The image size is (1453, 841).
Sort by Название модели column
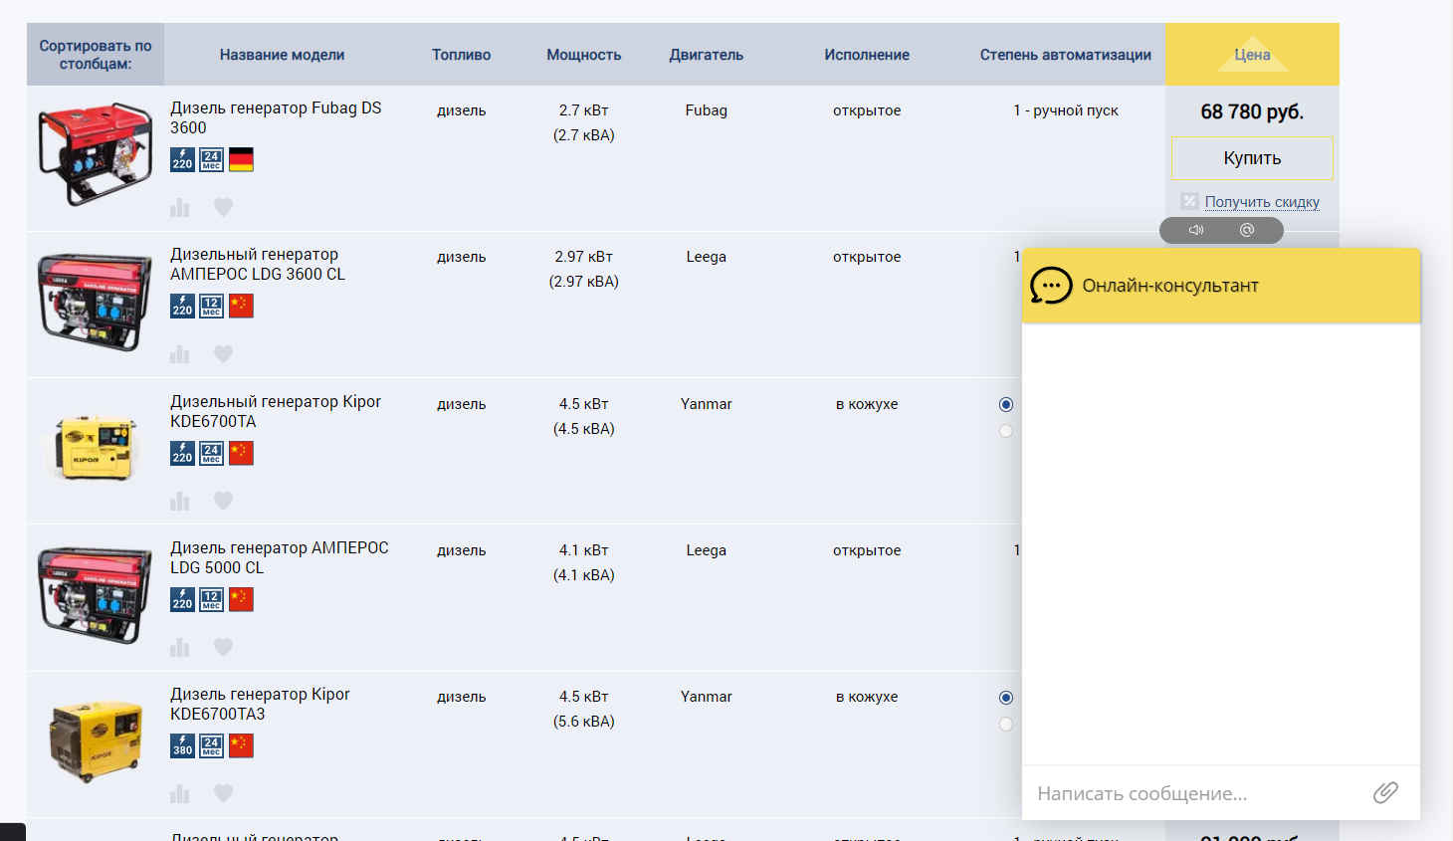click(282, 55)
